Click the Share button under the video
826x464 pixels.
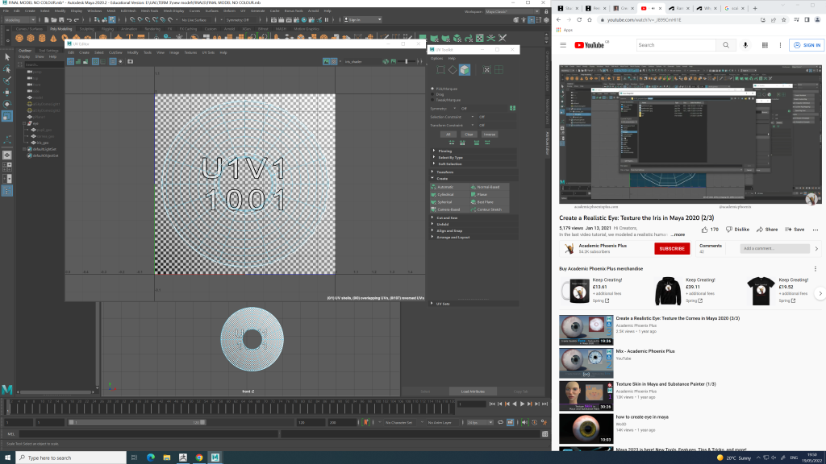tap(767, 230)
